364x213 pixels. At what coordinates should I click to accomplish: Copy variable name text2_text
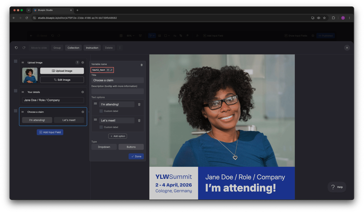pos(108,70)
